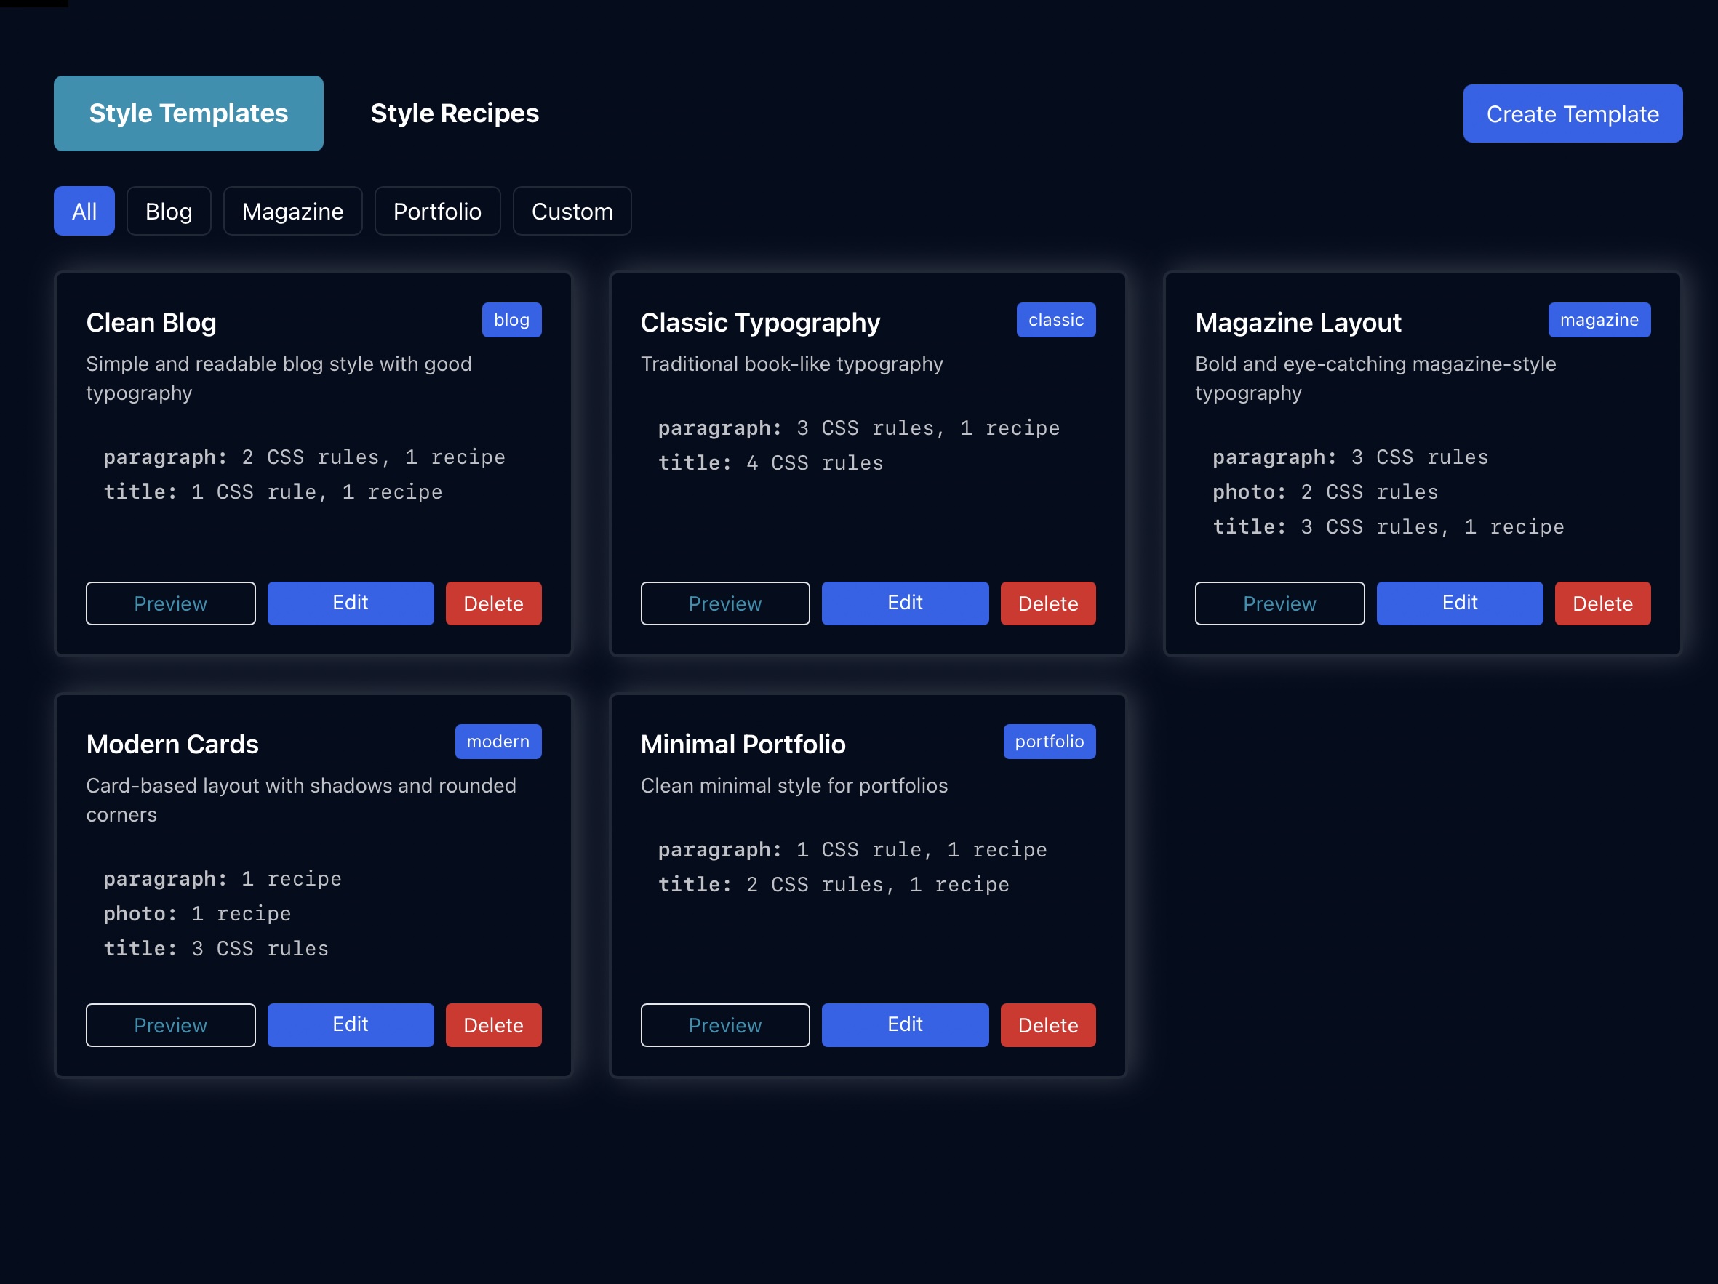
Task: Delete the Clean Blog template
Action: 493,603
